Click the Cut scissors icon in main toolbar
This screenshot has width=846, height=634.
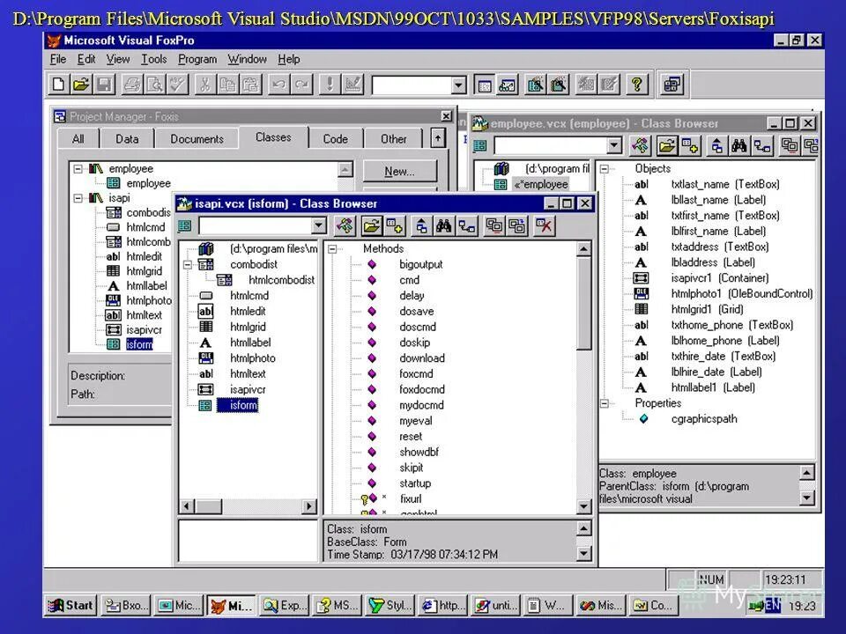(x=205, y=85)
